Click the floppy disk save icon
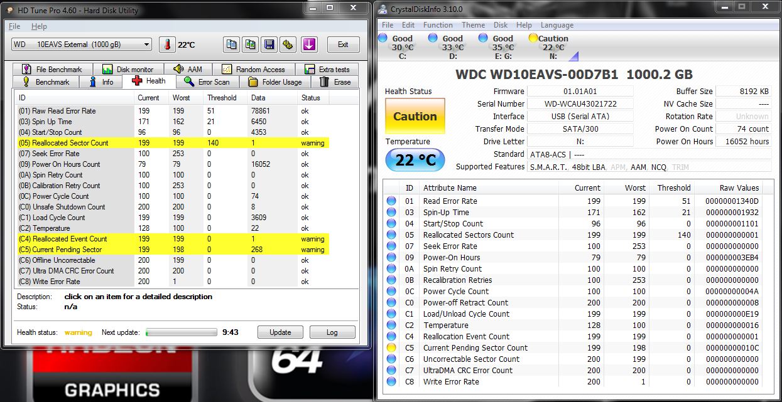 tap(269, 45)
